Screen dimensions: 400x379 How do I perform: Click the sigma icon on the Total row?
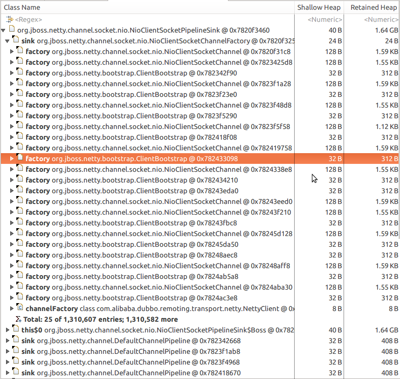point(17,319)
